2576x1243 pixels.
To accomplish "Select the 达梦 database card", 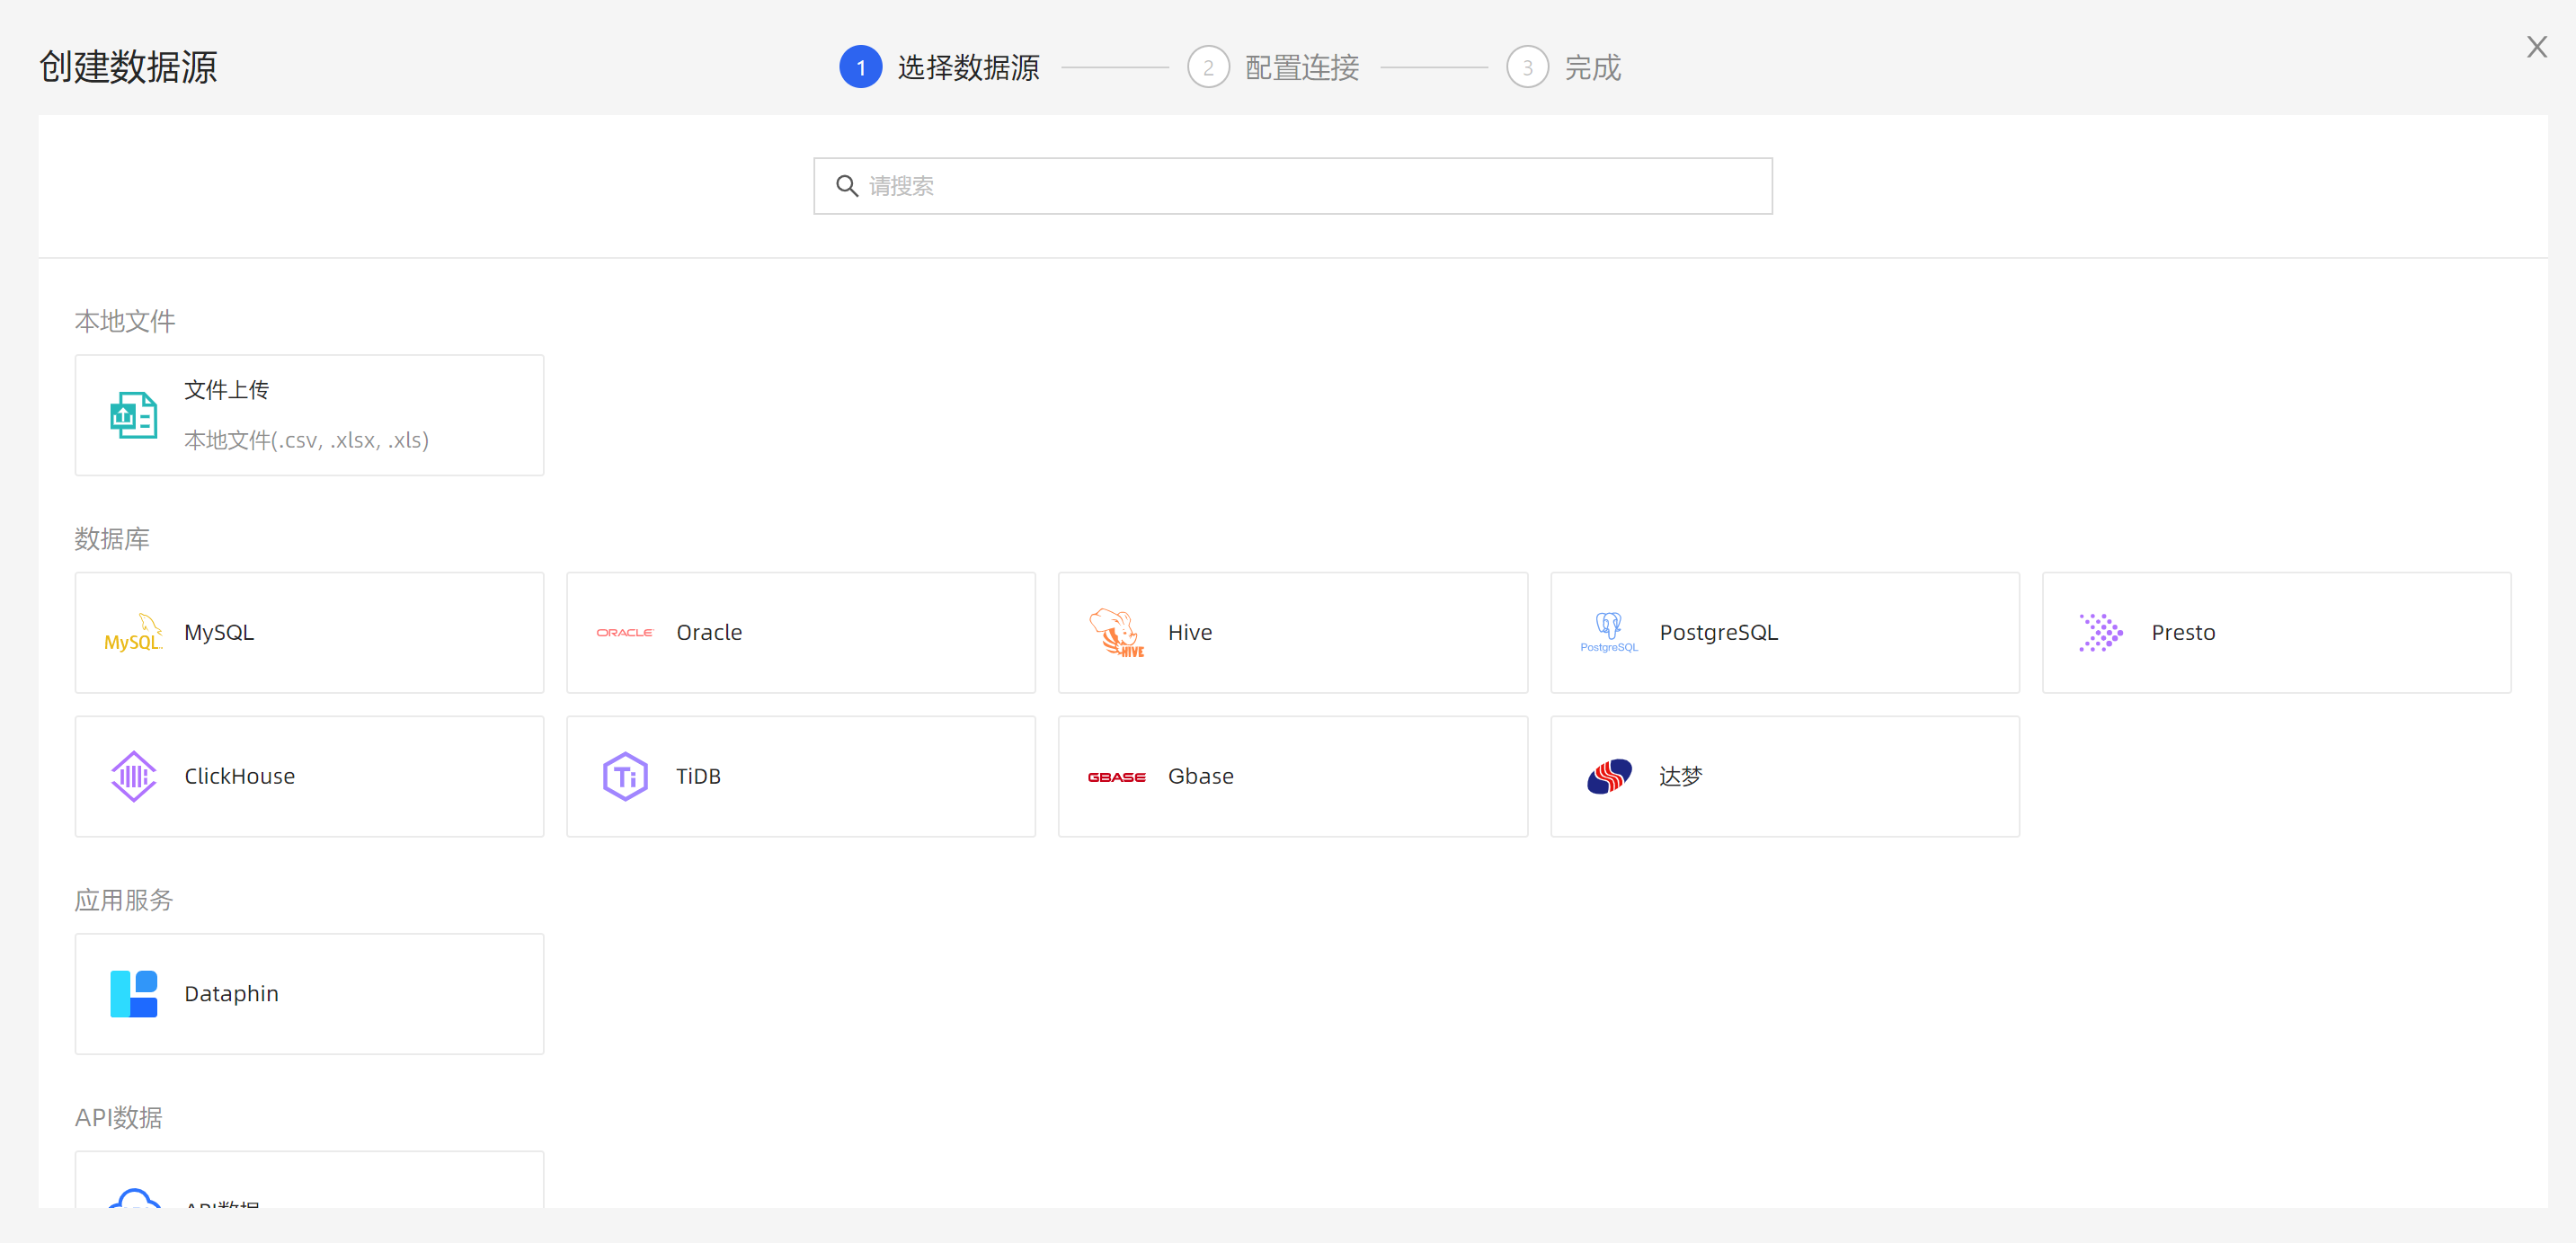I will click(1785, 777).
